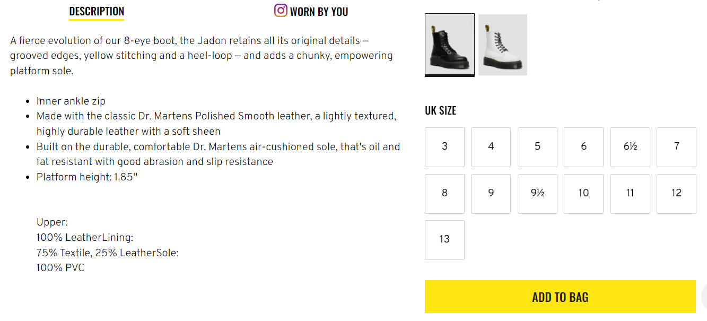707x321 pixels.
Task: Select UK size 6½
Action: point(630,147)
